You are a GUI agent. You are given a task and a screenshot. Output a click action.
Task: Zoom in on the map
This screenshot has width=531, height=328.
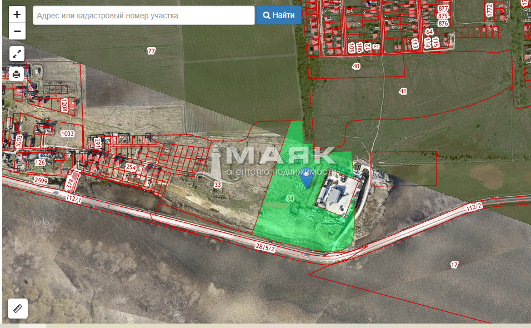pyautogui.click(x=17, y=14)
